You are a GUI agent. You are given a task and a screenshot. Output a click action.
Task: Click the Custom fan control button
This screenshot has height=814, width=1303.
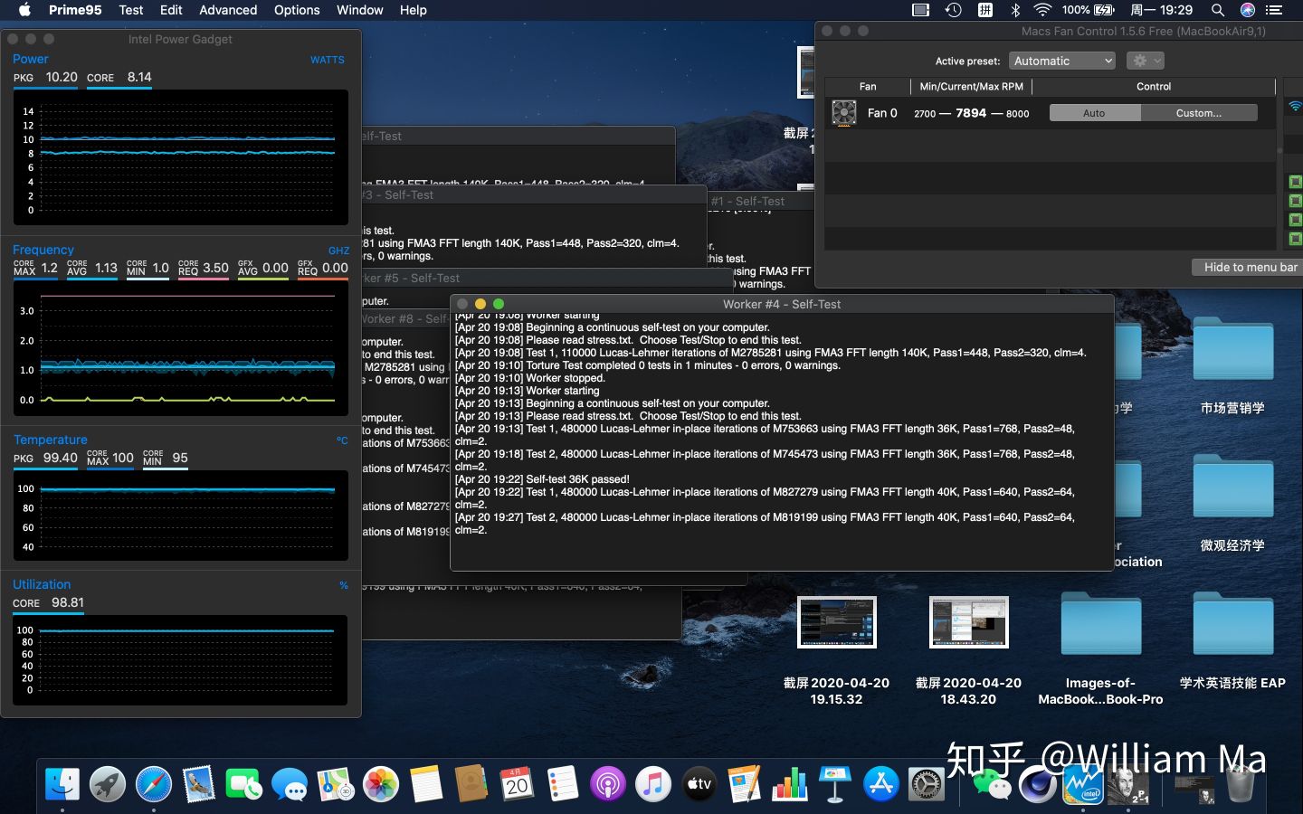tap(1199, 112)
